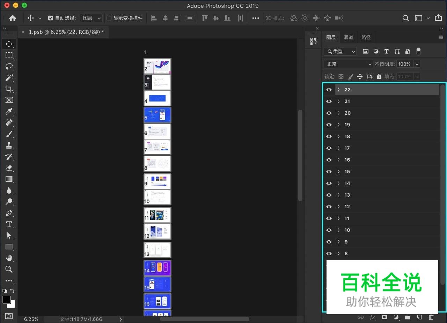Expand layer group 21
Image resolution: width=447 pixels, height=323 pixels.
pyautogui.click(x=338, y=101)
